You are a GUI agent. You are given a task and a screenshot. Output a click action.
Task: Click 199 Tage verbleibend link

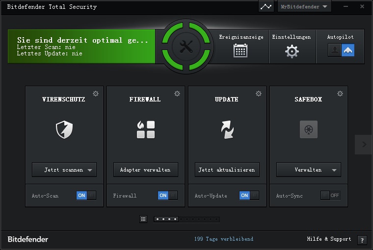pyautogui.click(x=224, y=239)
